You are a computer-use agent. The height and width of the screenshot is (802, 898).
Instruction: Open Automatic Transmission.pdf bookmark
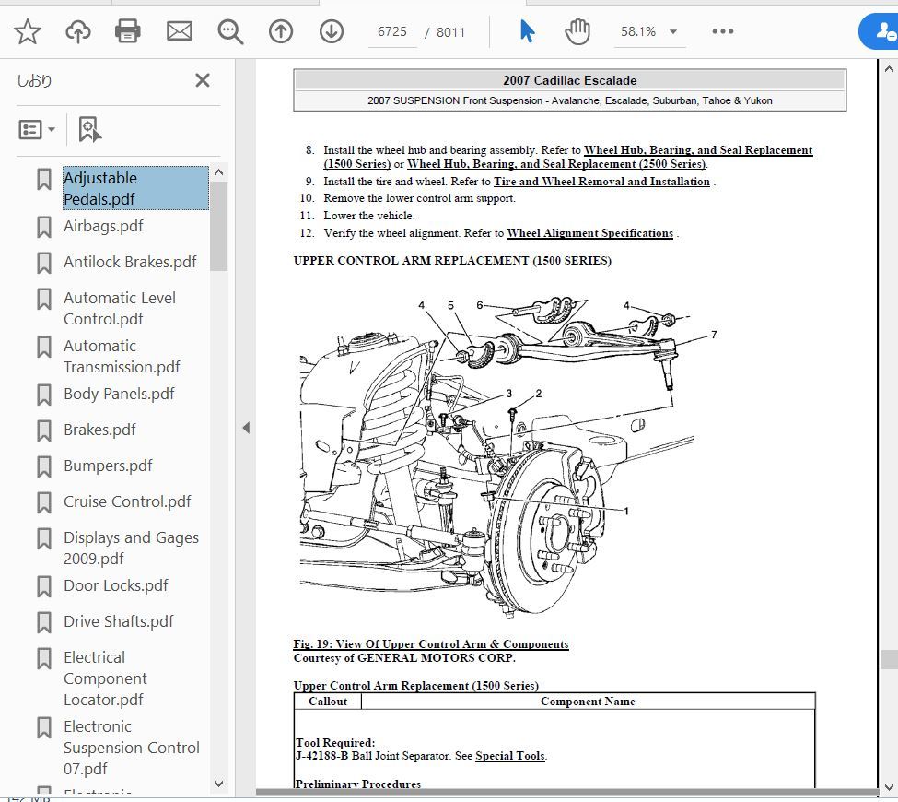[122, 356]
